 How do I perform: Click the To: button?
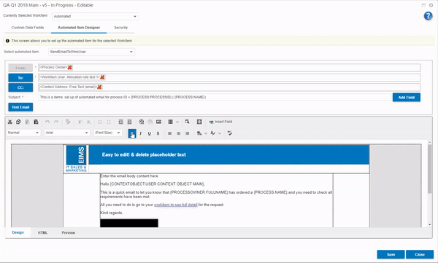20,78
